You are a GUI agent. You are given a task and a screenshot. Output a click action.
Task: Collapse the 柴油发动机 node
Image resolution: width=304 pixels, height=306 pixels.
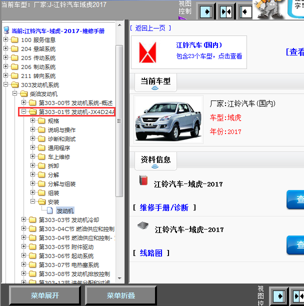pyautogui.click(x=14, y=93)
